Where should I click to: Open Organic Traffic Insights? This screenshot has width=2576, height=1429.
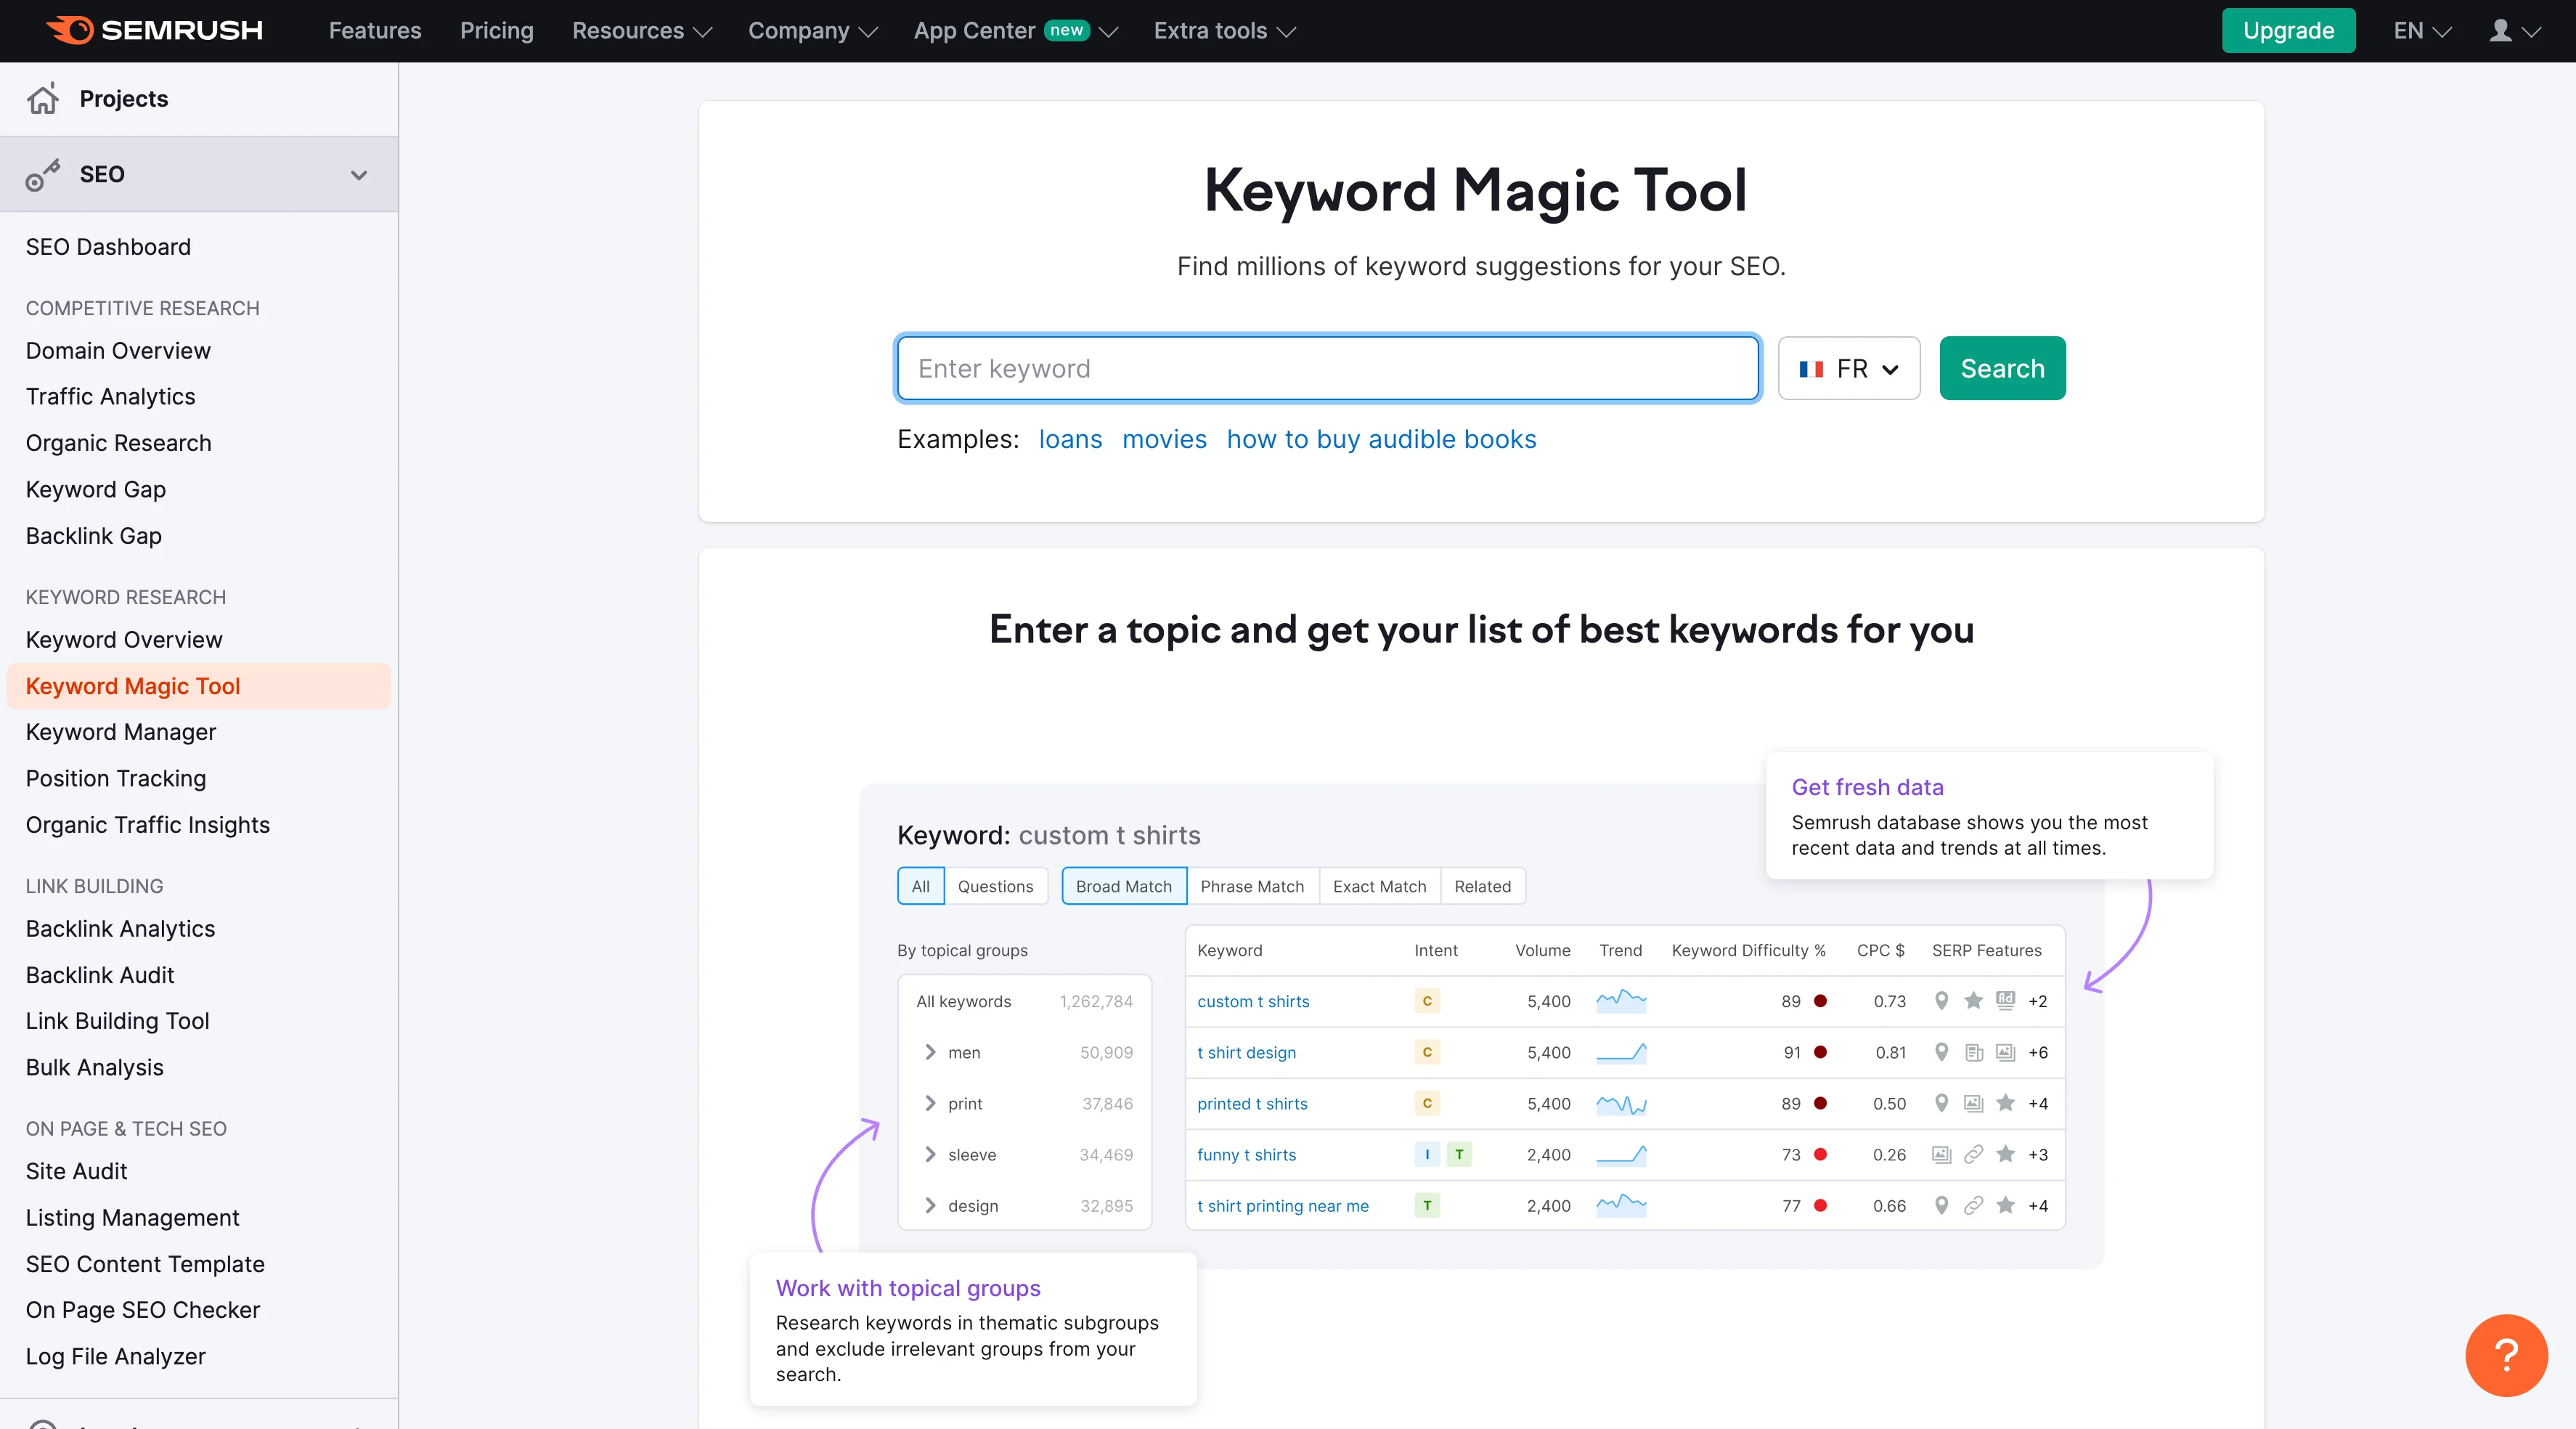[x=148, y=825]
